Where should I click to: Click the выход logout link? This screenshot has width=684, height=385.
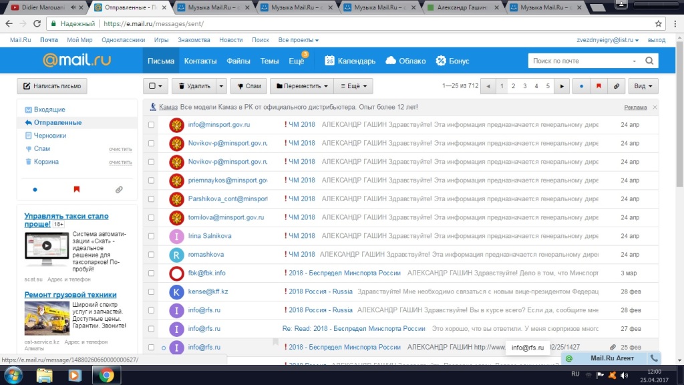tap(657, 39)
